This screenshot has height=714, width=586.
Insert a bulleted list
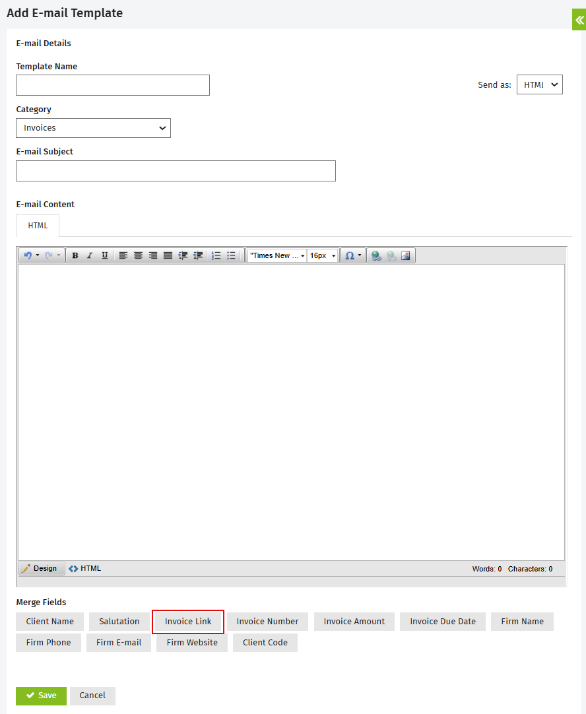point(232,255)
